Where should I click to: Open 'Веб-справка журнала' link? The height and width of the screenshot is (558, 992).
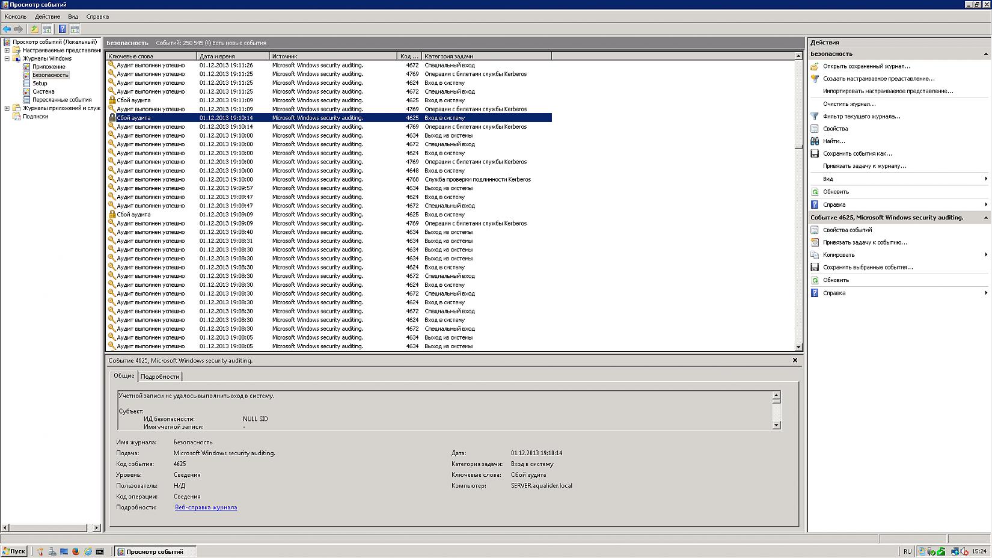tap(206, 507)
